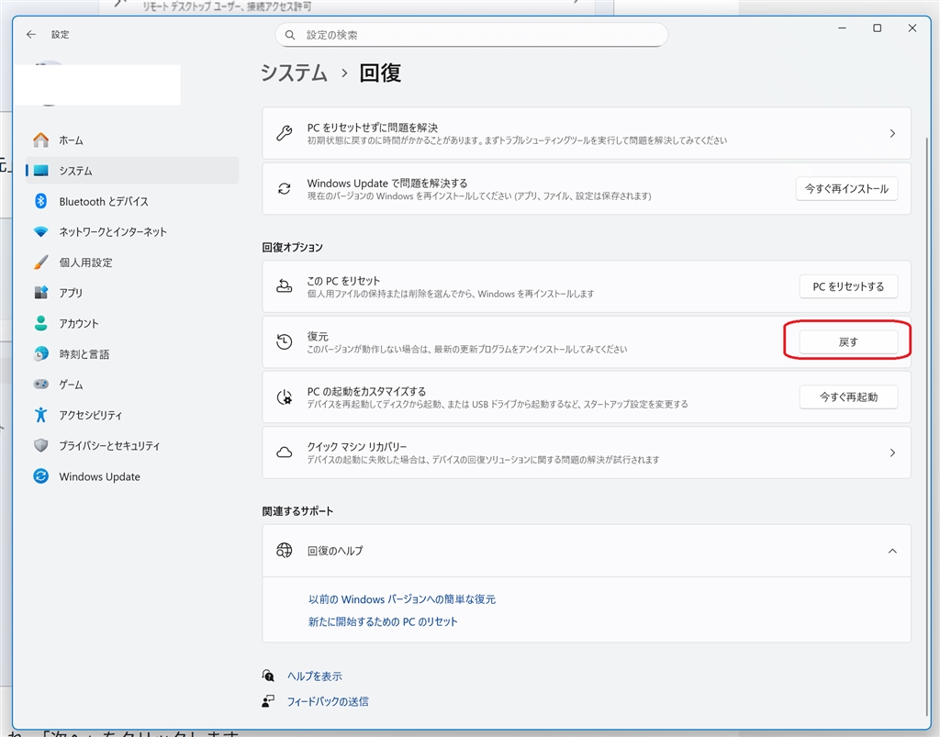
Task: Open アカウント settings in sidebar
Action: (132, 324)
